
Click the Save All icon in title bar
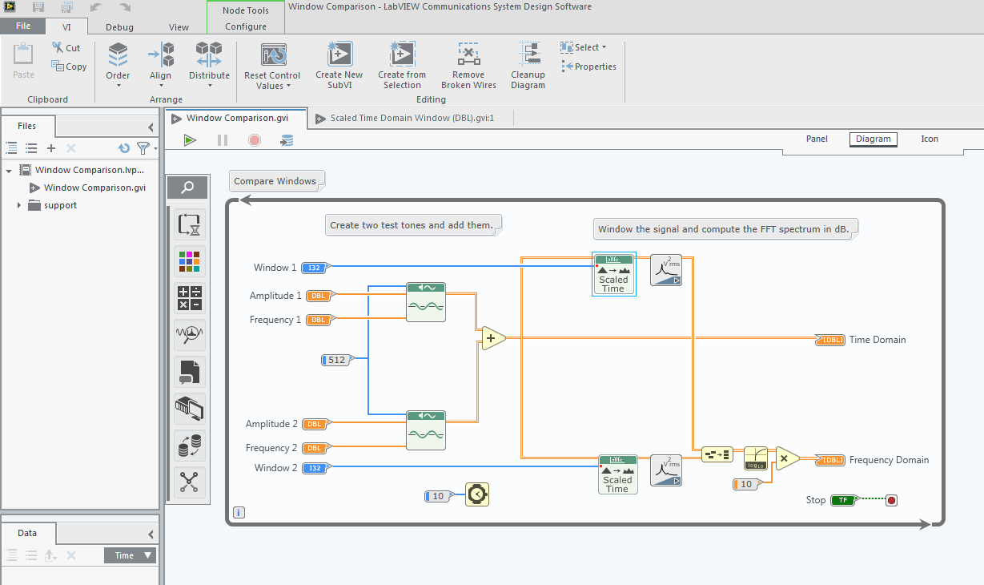(66, 7)
